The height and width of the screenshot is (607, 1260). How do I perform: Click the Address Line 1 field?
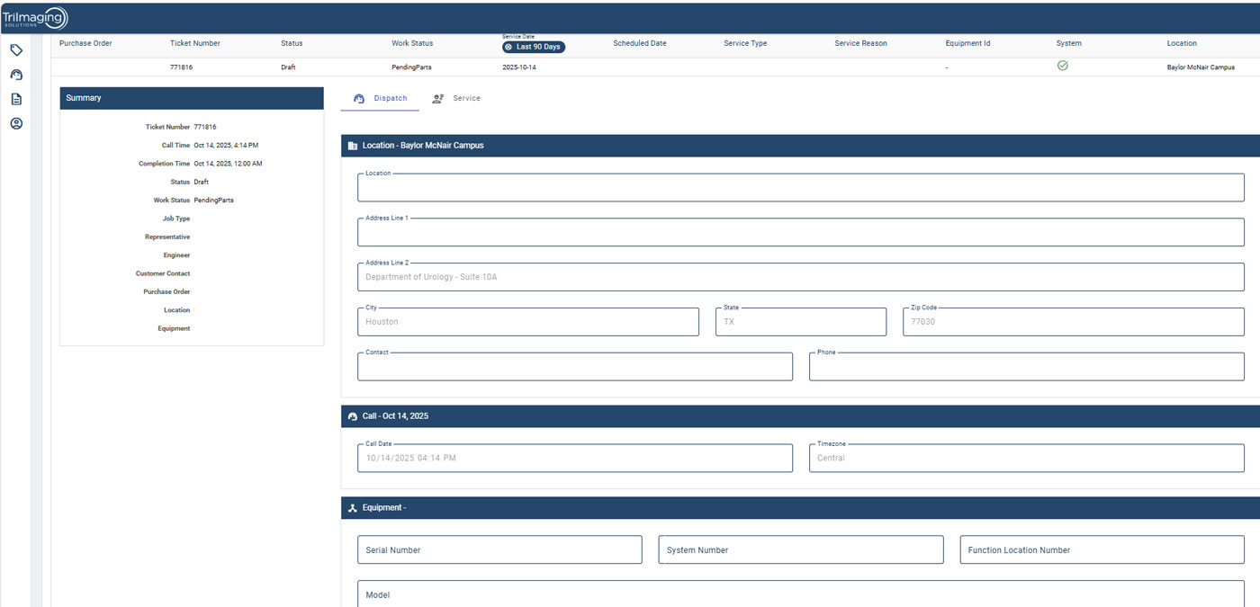(800, 233)
